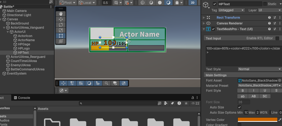Open the orange Vertex Color swatch
This screenshot has height=126, width=282.
257,120
